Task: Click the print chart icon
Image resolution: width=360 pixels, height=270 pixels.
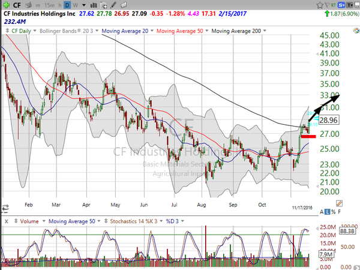Action: pos(29,5)
